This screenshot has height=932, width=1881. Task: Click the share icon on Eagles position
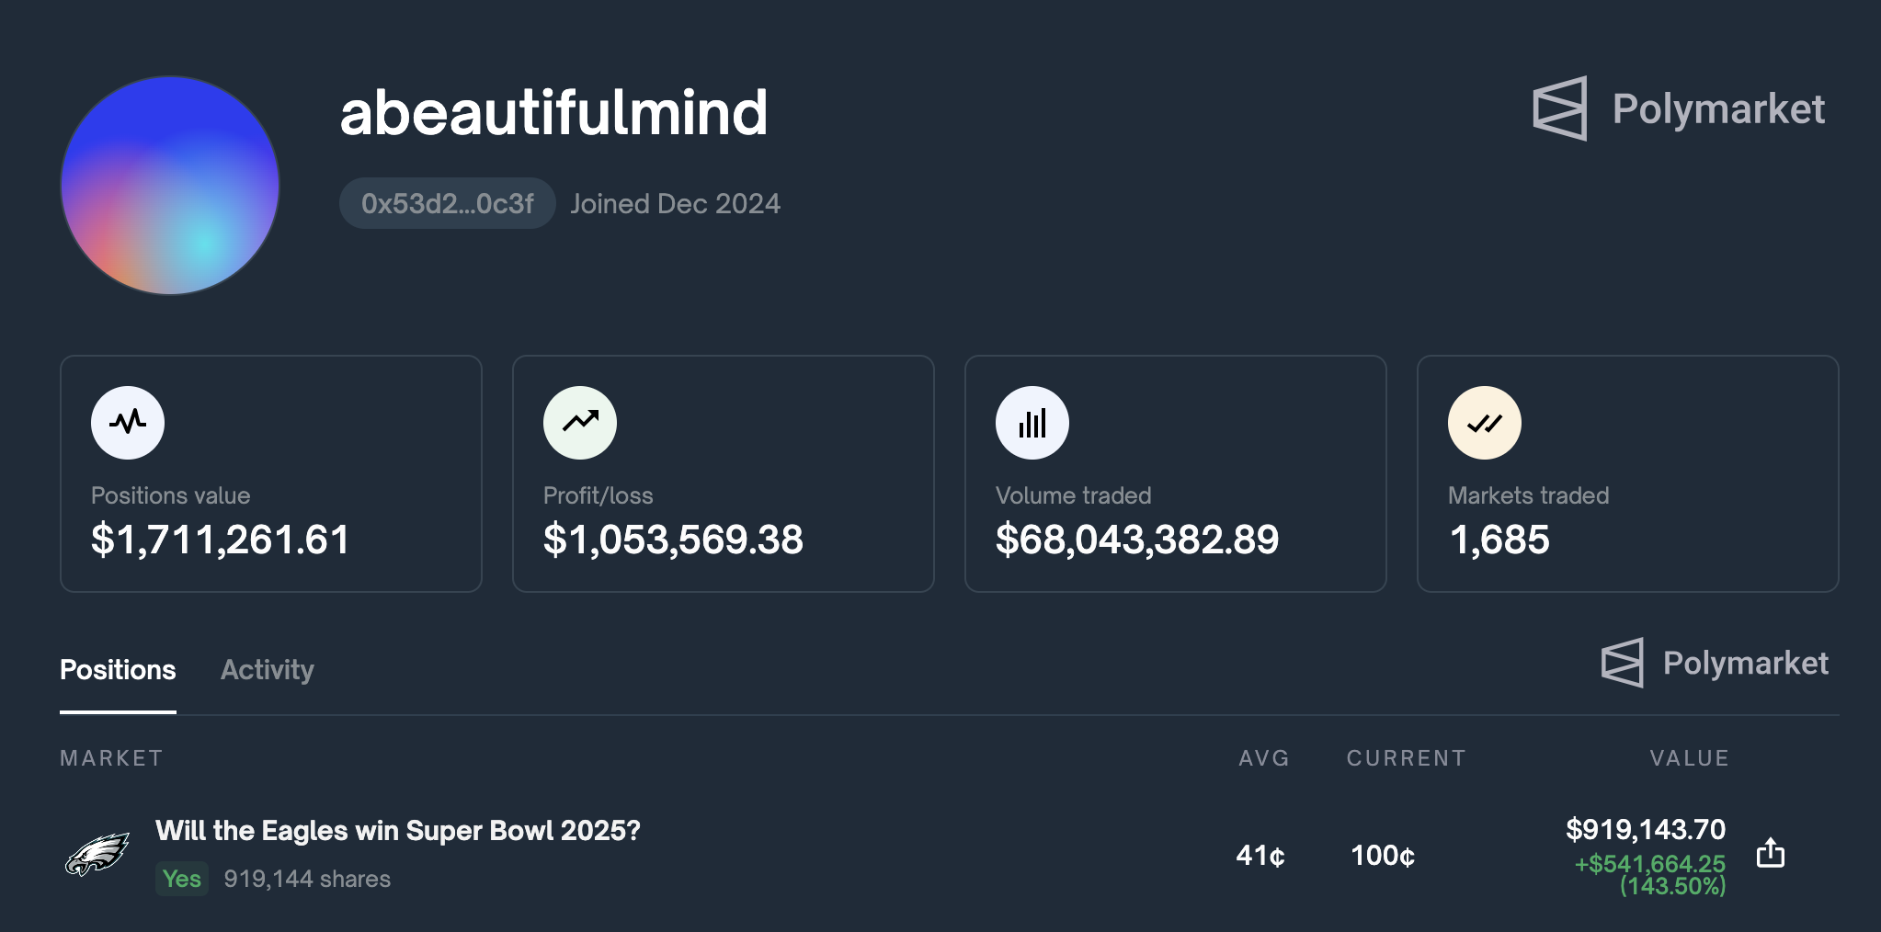pyautogui.click(x=1770, y=853)
